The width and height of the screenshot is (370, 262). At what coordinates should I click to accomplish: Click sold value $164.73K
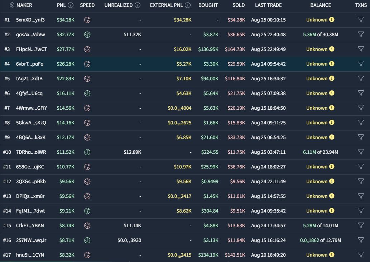235,49
